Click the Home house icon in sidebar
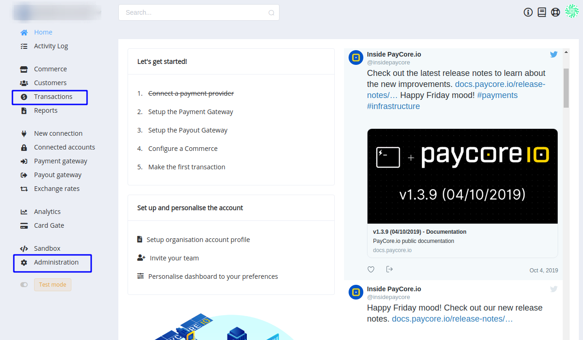This screenshot has width=583, height=340. point(24,33)
